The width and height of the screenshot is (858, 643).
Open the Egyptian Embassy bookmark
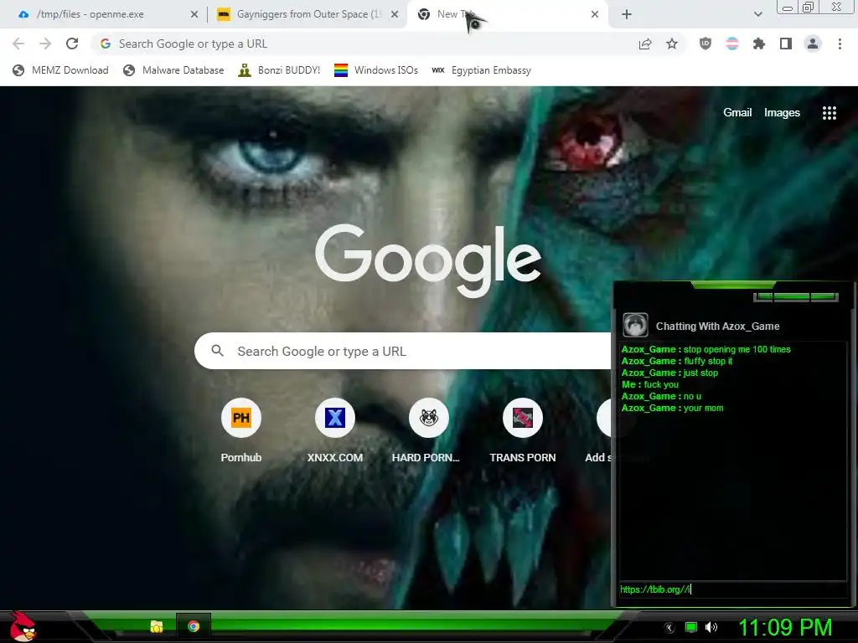(x=482, y=70)
